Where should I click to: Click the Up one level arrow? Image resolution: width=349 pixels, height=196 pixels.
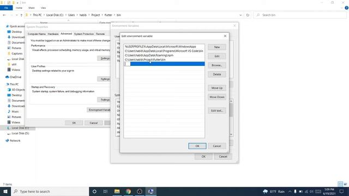(21, 15)
